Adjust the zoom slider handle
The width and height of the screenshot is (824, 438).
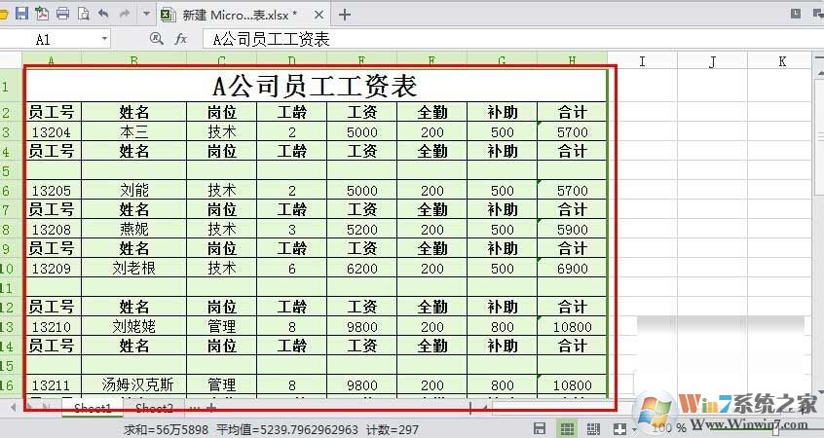(x=775, y=428)
